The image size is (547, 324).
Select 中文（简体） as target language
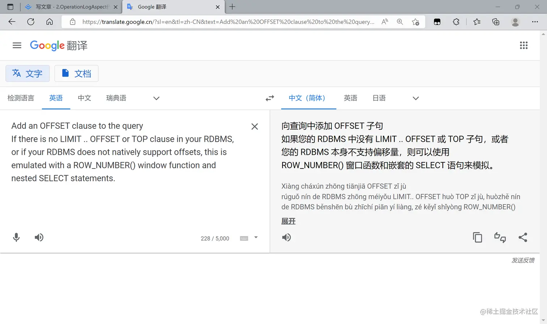point(309,98)
